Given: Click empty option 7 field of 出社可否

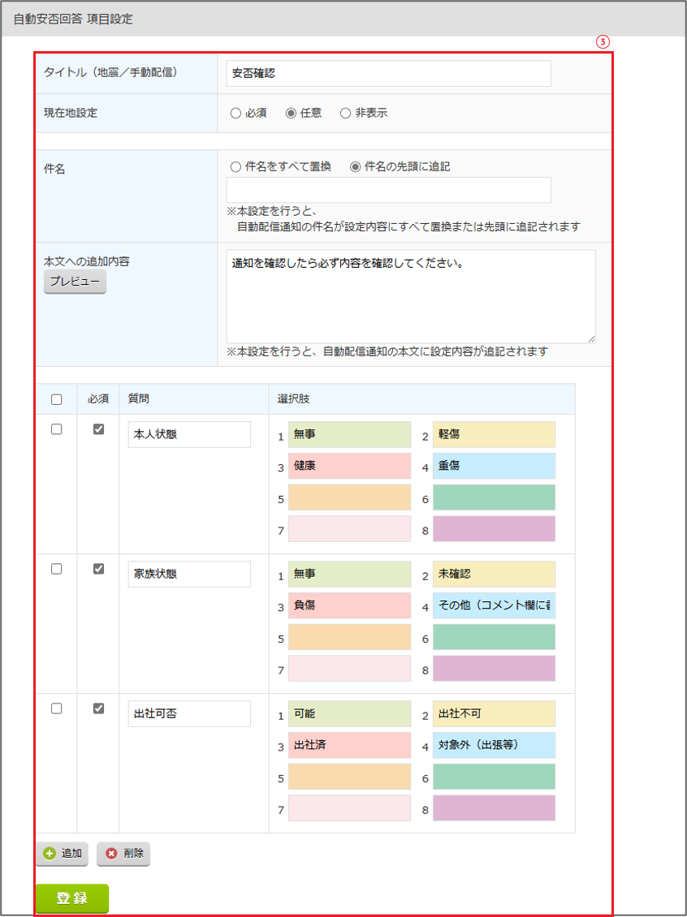Looking at the screenshot, I should tap(350, 808).
